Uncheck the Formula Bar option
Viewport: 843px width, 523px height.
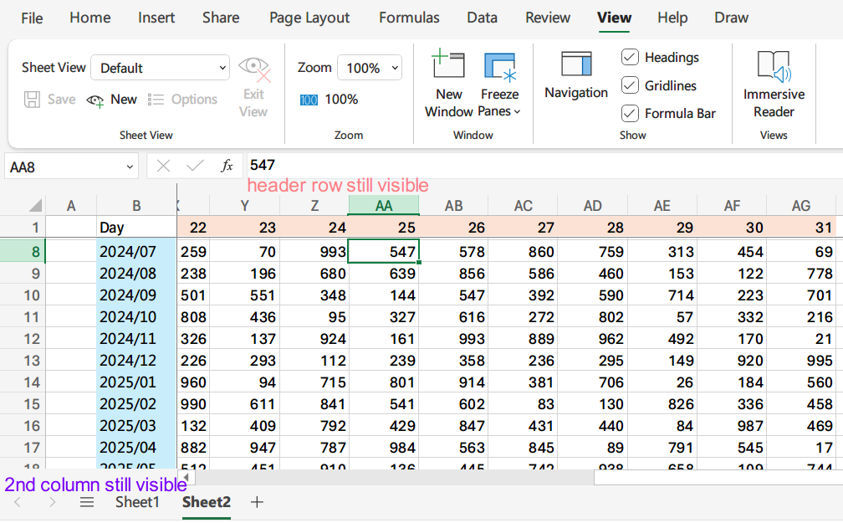(x=630, y=112)
